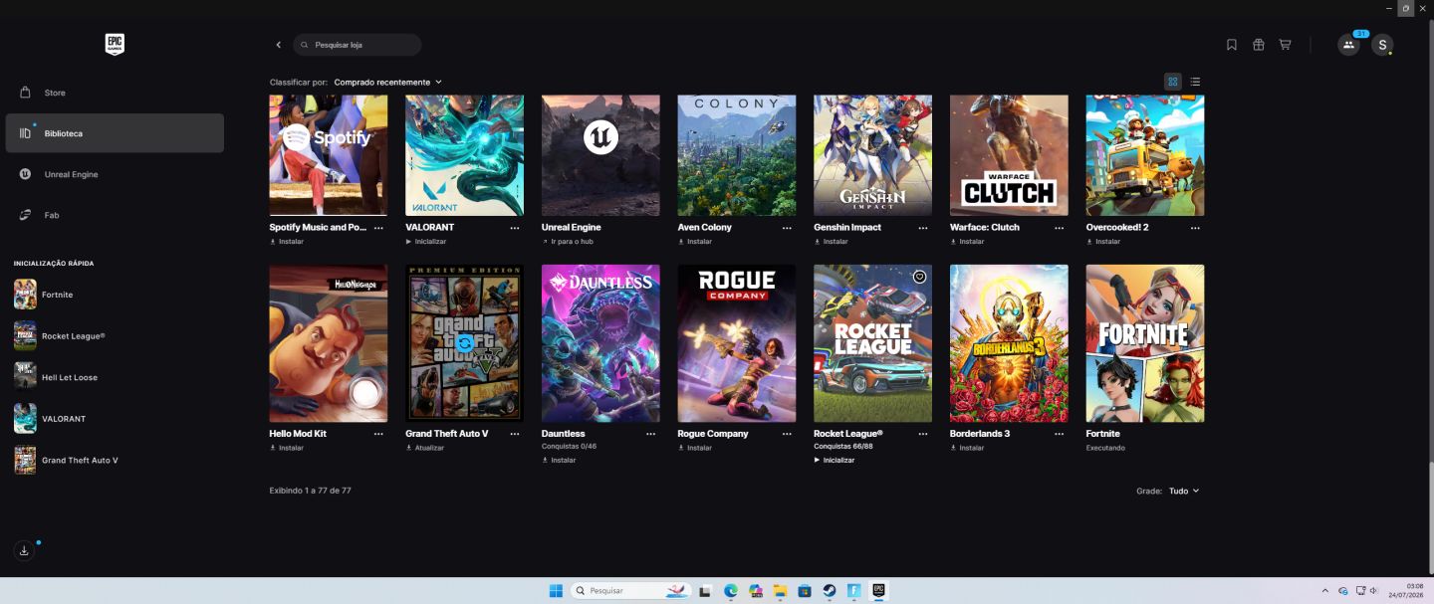Open the Comprado recentemente sort dropdown
Screen dimensions: 1434x604
[387, 82]
